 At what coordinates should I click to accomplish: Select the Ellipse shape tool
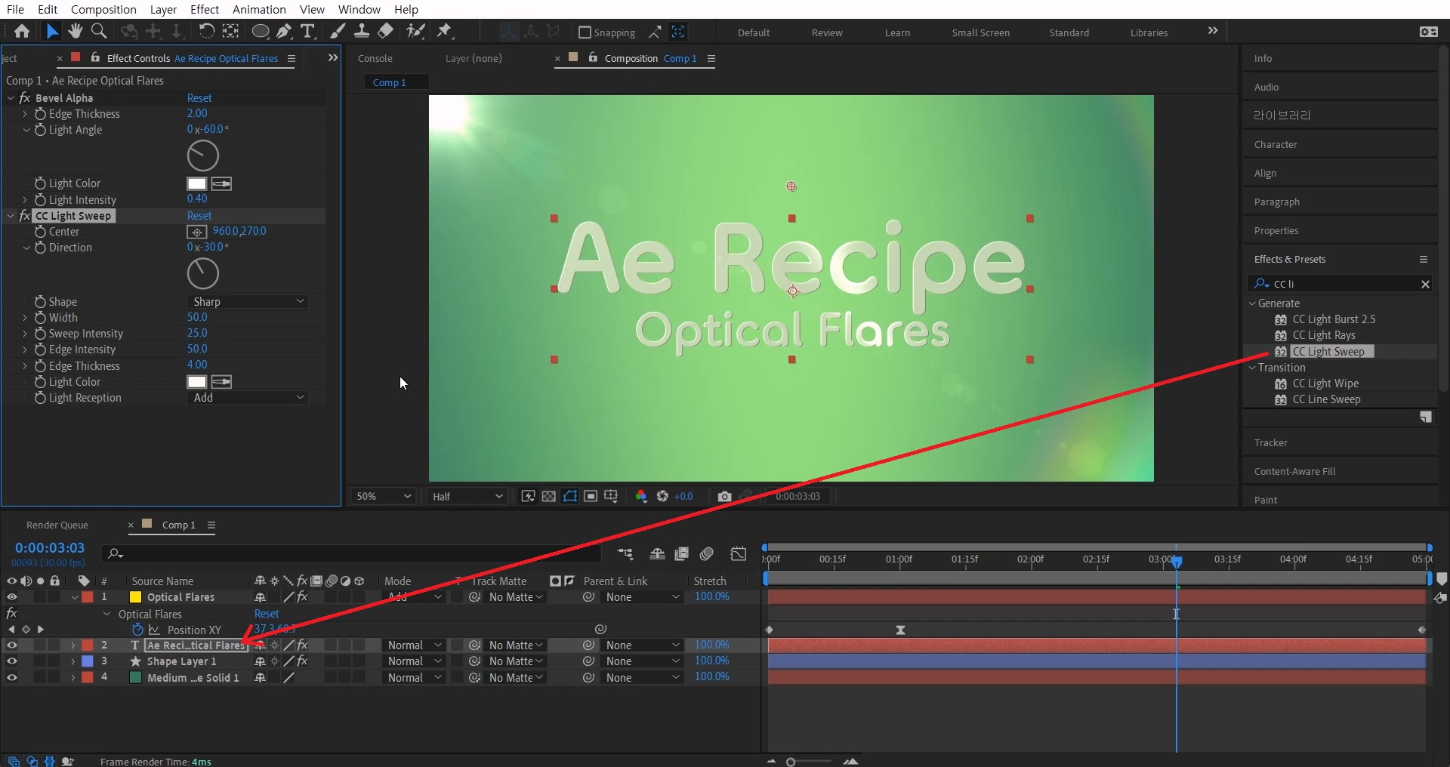260,32
